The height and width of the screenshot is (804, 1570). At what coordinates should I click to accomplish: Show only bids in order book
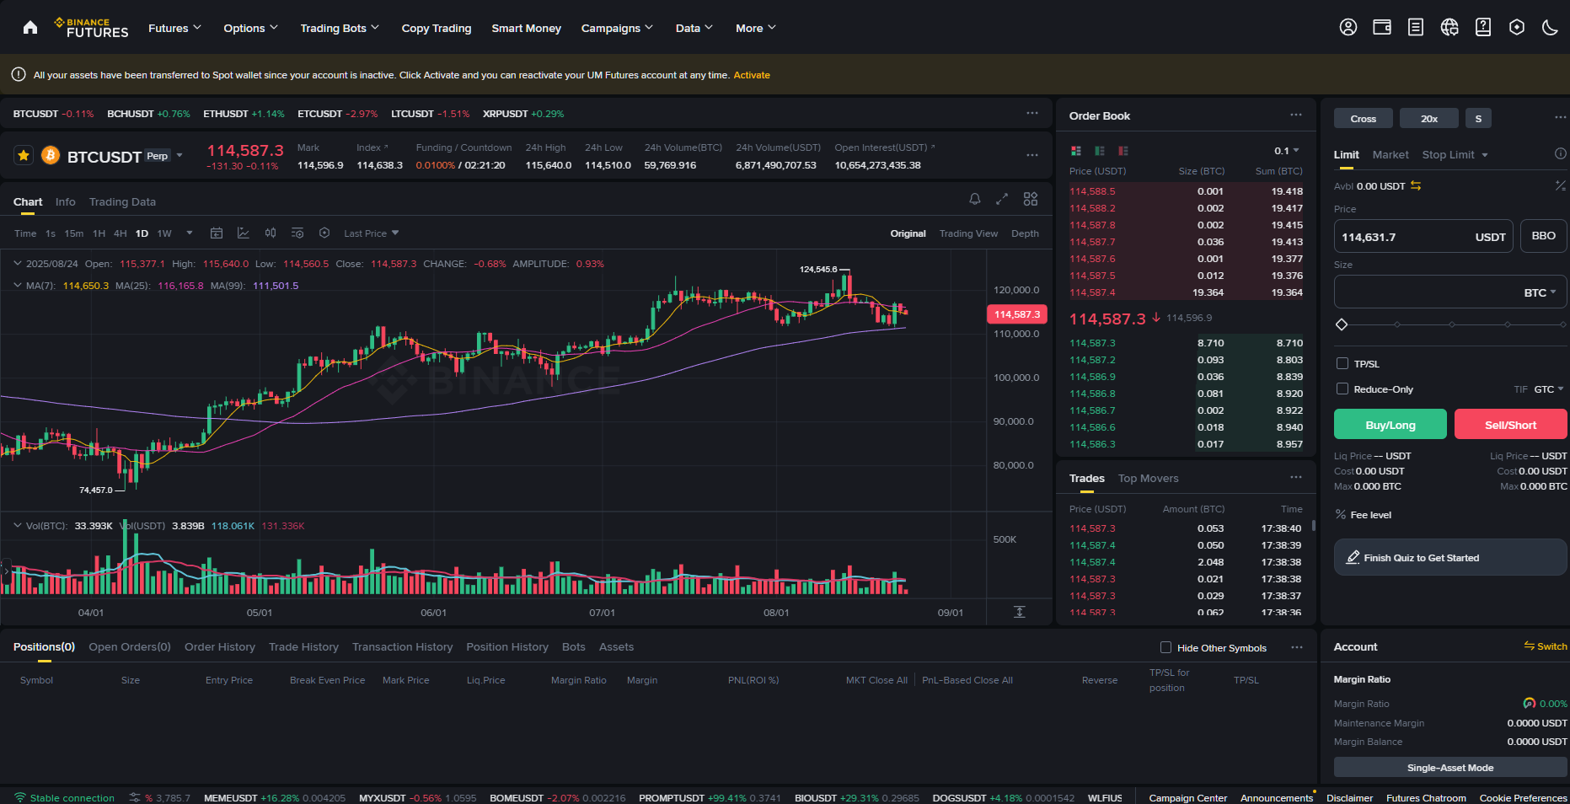[x=1100, y=151]
